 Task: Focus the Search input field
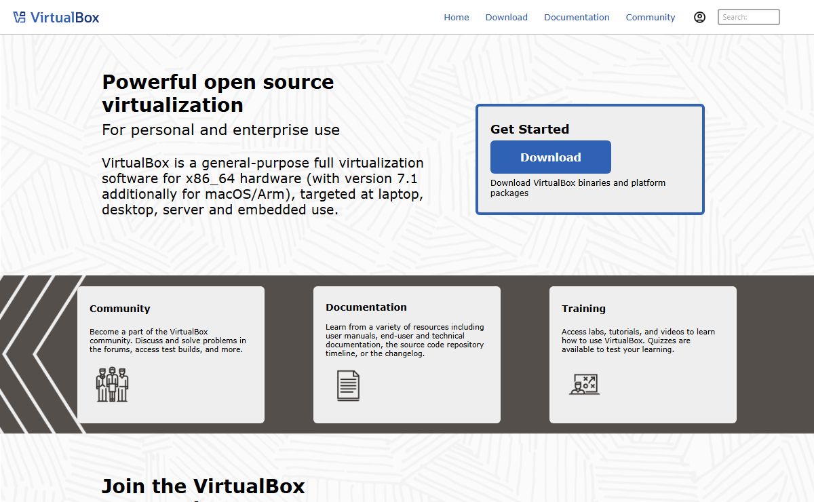[749, 17]
